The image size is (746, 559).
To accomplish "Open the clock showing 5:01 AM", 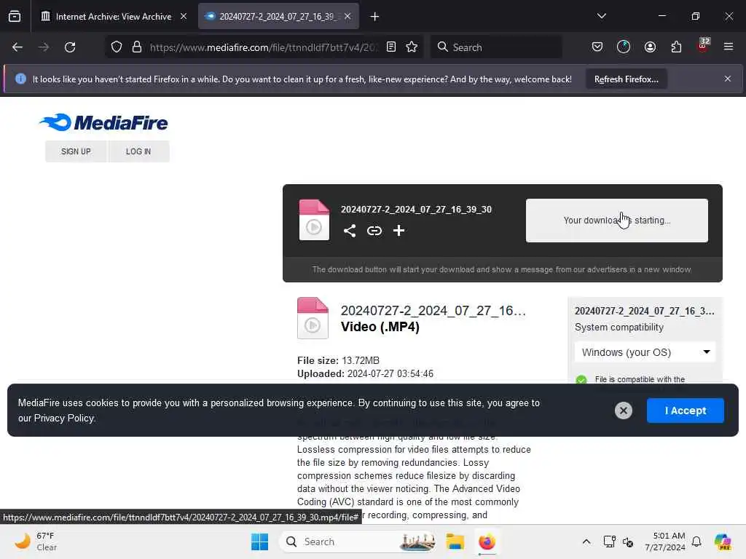I will [665, 542].
